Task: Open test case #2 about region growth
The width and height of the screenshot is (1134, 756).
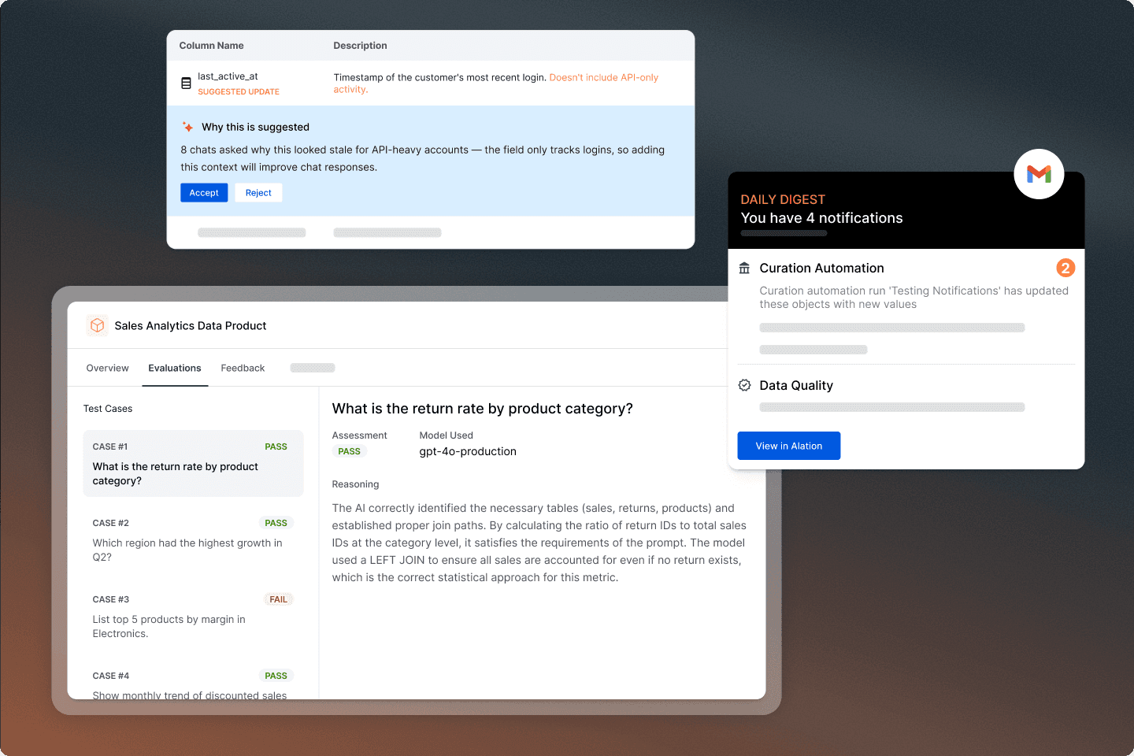Action: [x=193, y=540]
